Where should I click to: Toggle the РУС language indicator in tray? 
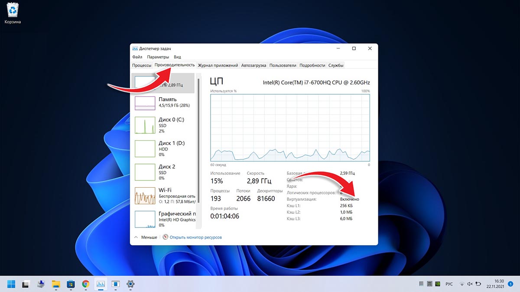(449, 284)
